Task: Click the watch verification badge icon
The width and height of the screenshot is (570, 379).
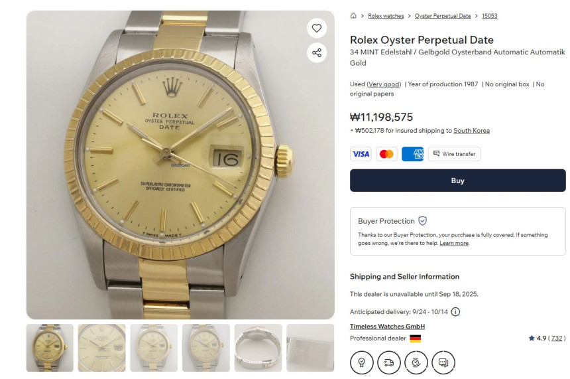Action: point(416,362)
